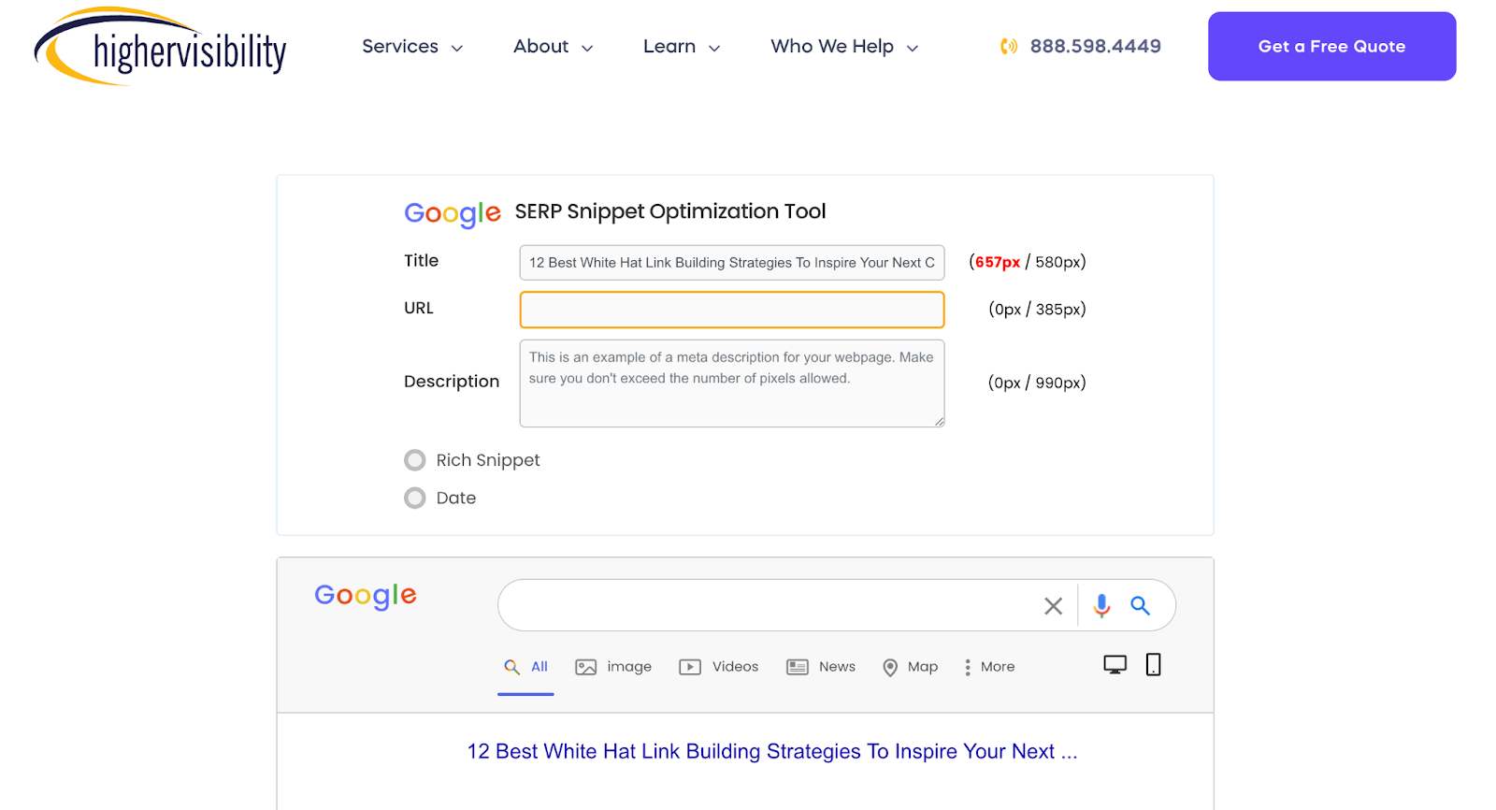Call the 888.598.4449 phone link
The height and width of the screenshot is (810, 1496).
[x=1095, y=47]
